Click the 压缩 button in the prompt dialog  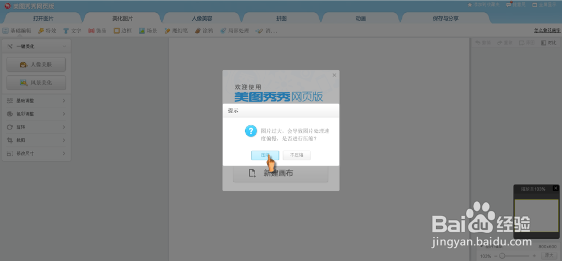pyautogui.click(x=265, y=155)
